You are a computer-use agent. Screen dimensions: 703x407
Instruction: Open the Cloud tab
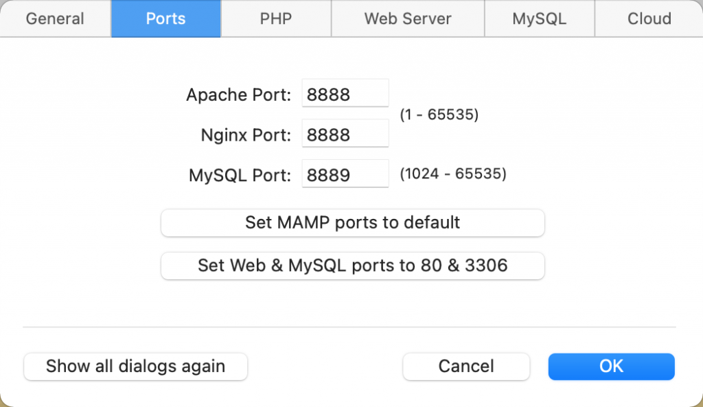click(x=649, y=19)
